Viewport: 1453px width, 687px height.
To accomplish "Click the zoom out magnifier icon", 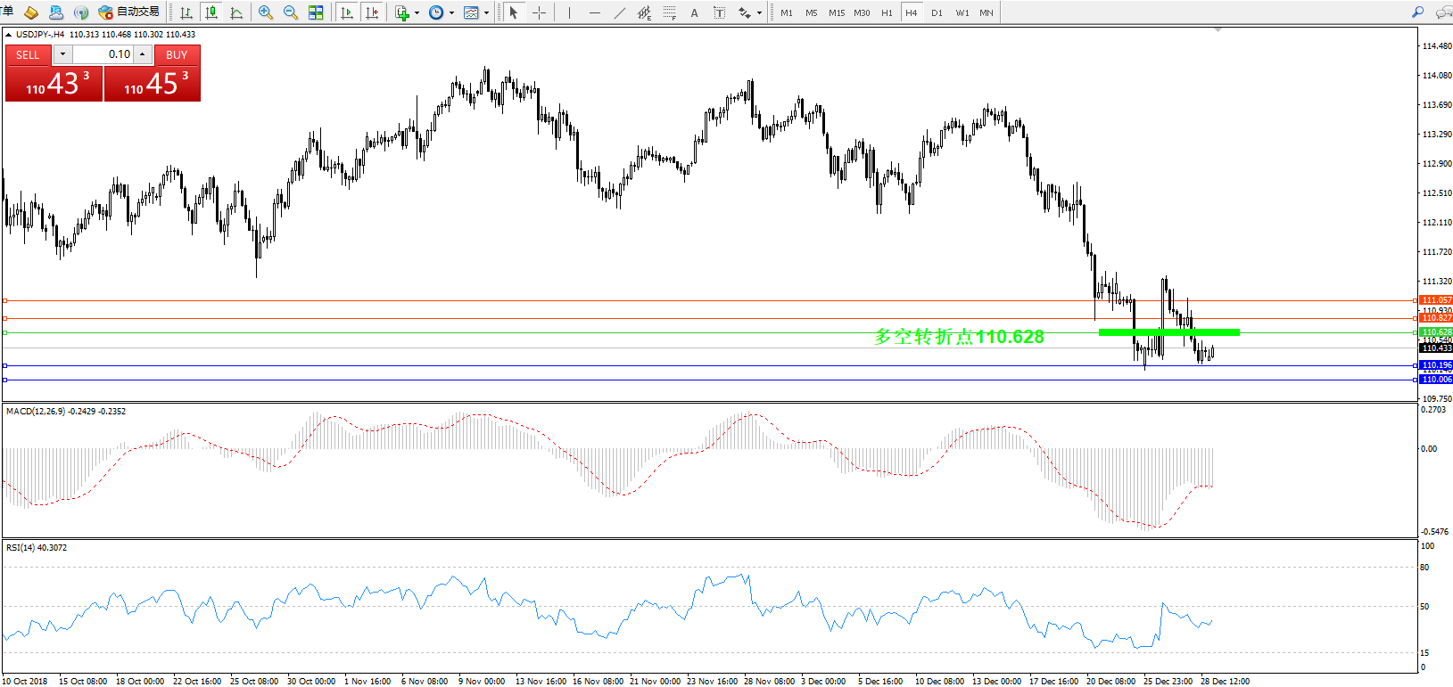I will [x=290, y=12].
